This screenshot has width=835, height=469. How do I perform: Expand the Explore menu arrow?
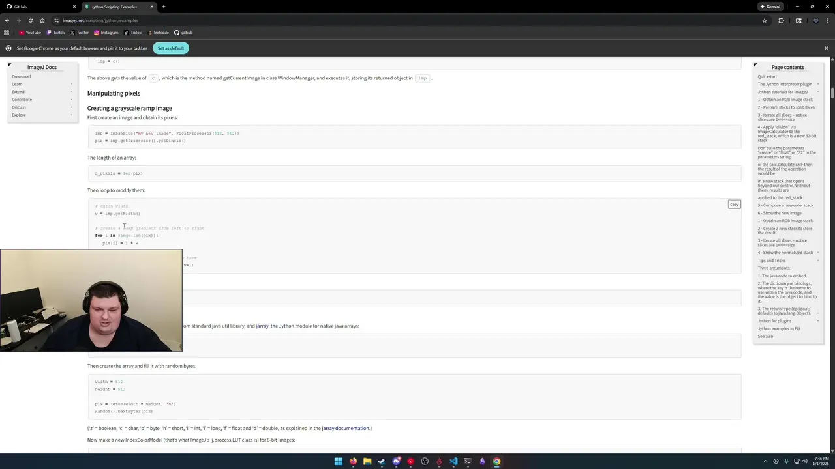click(x=72, y=115)
